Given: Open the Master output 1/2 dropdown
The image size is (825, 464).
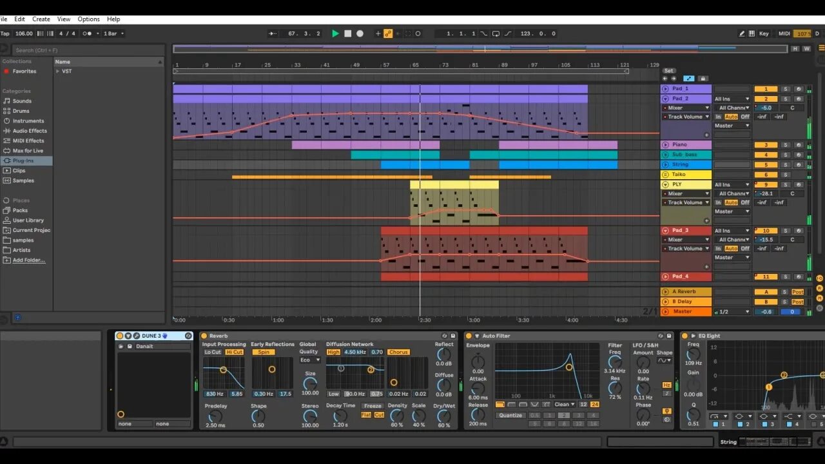Looking at the screenshot, I should pos(733,312).
